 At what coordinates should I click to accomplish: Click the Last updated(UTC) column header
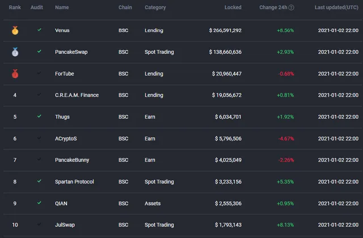[x=336, y=7]
